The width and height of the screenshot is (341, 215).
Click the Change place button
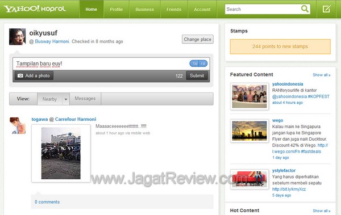tap(197, 39)
